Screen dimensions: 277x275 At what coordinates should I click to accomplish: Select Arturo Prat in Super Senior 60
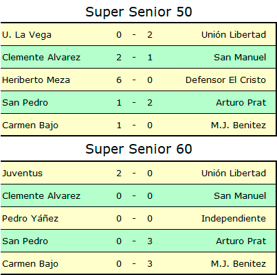[241, 241]
